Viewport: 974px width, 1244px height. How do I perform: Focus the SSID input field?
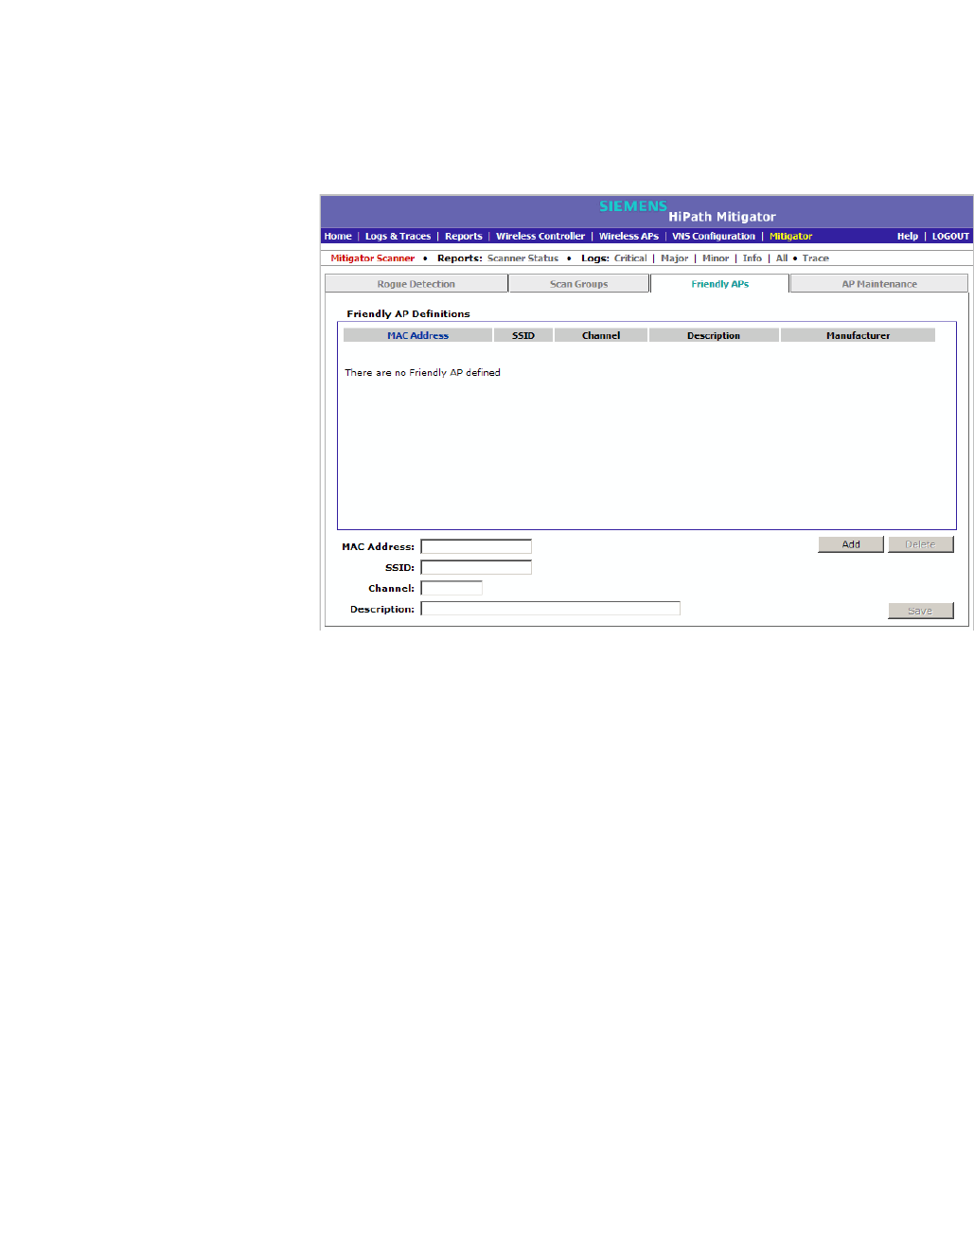tap(476, 568)
